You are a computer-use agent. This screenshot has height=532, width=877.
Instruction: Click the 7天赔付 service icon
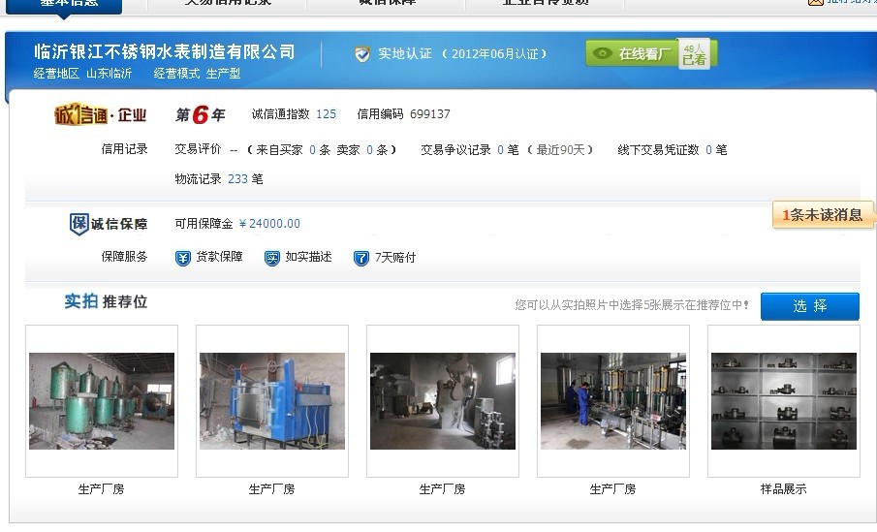pos(361,258)
